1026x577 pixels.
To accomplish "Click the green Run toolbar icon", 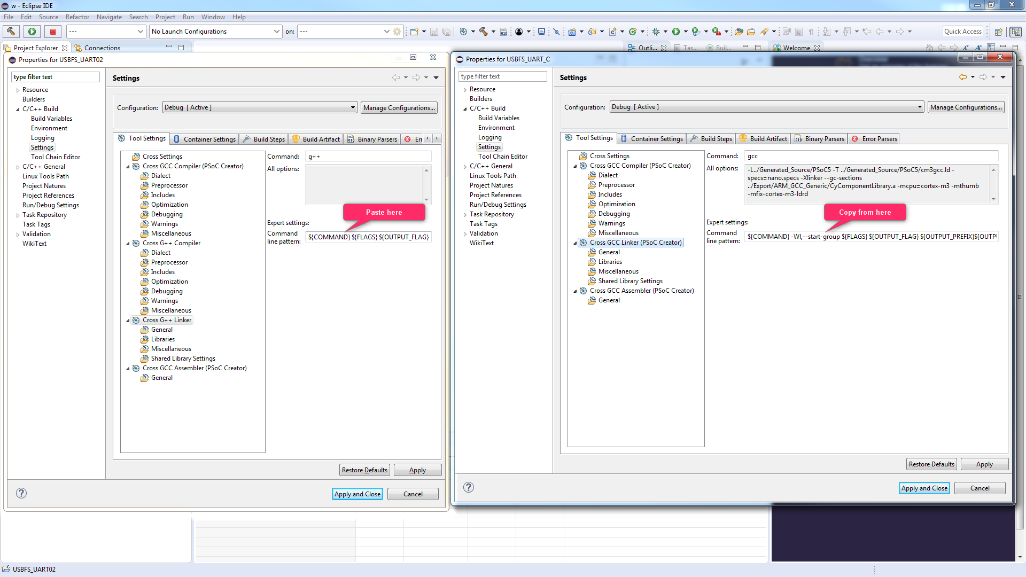I will click(x=676, y=32).
